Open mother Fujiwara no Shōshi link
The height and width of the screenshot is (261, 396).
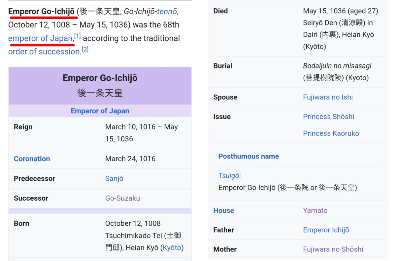[x=333, y=249]
